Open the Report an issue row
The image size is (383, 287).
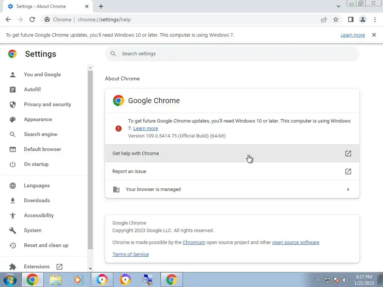232,171
